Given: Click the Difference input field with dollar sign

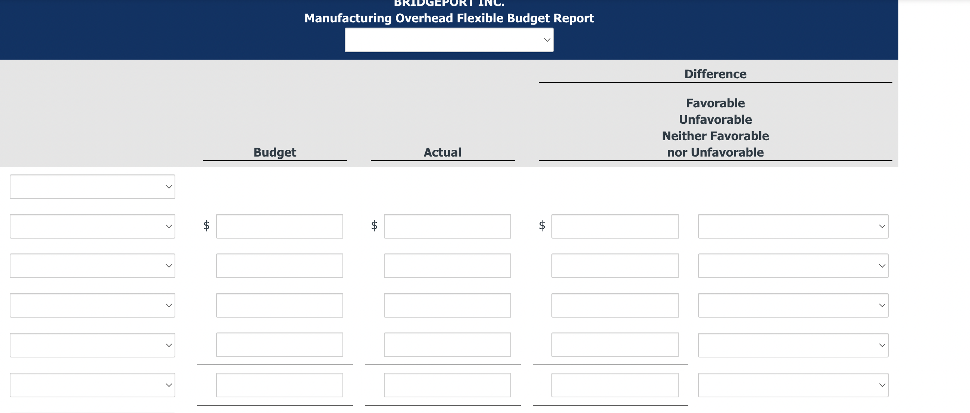Looking at the screenshot, I should tap(615, 226).
